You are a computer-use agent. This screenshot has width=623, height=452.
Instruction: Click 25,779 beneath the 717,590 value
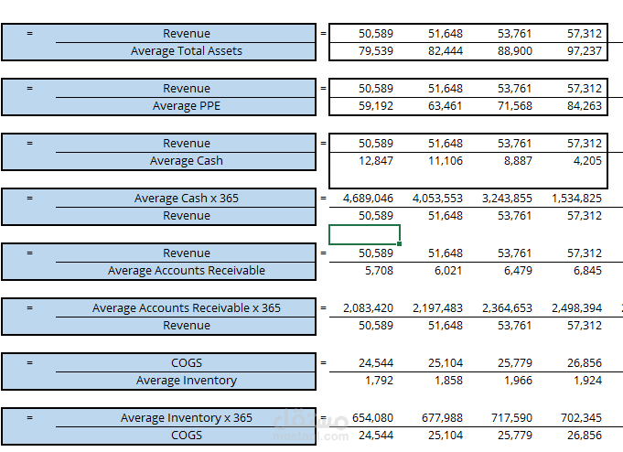tap(515, 435)
